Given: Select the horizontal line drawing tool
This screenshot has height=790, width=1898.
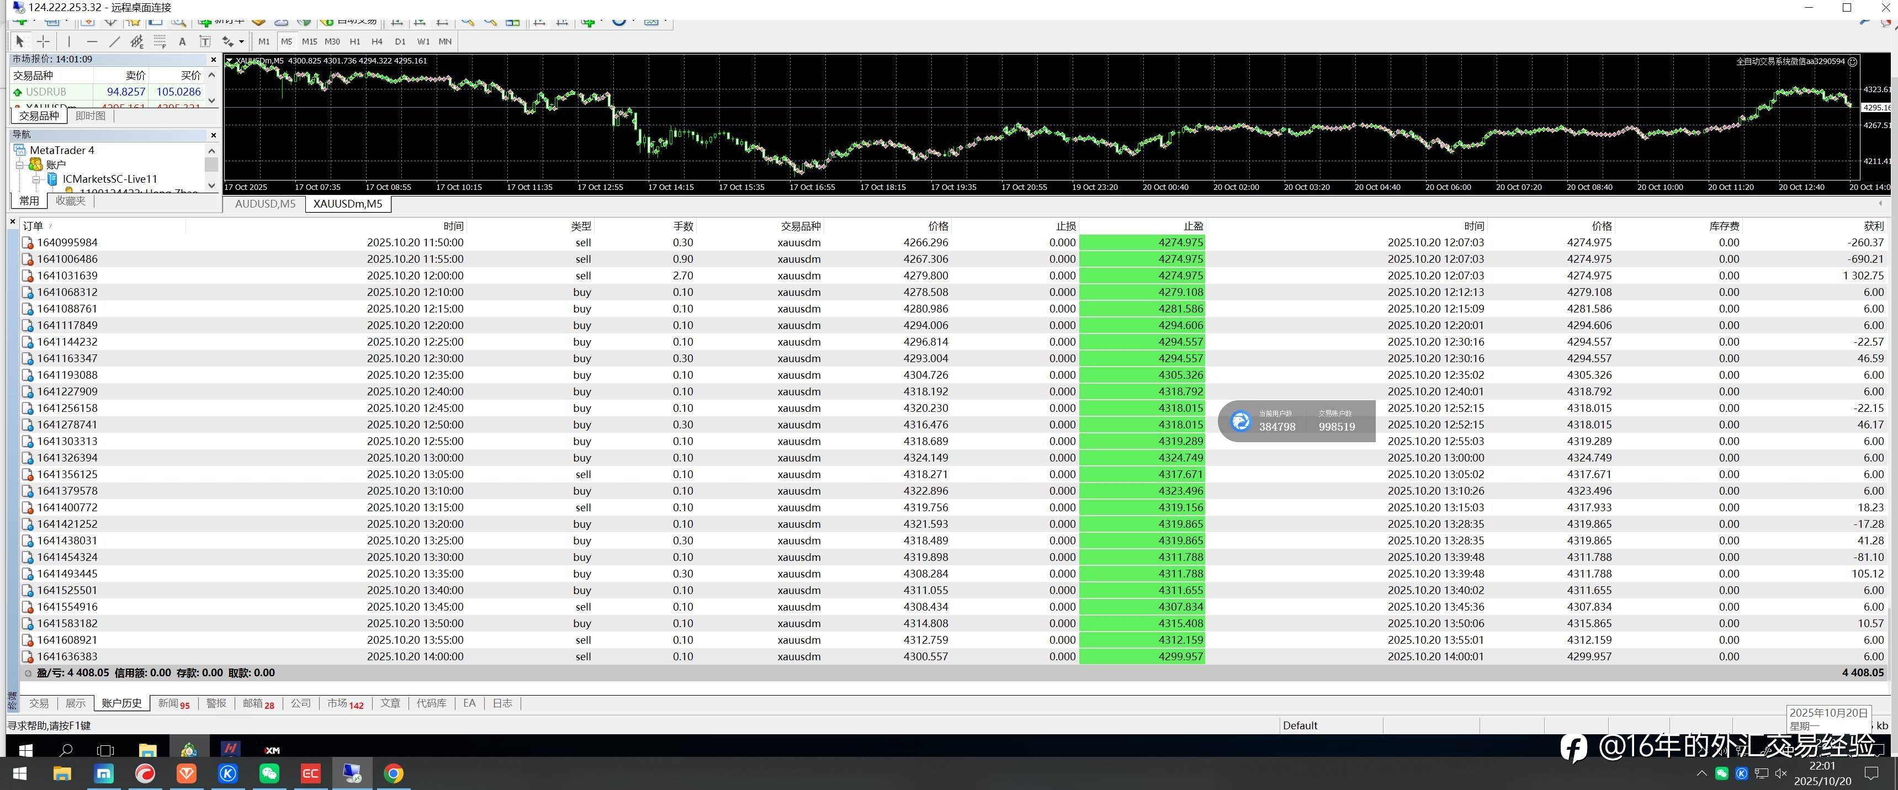Looking at the screenshot, I should point(92,42).
